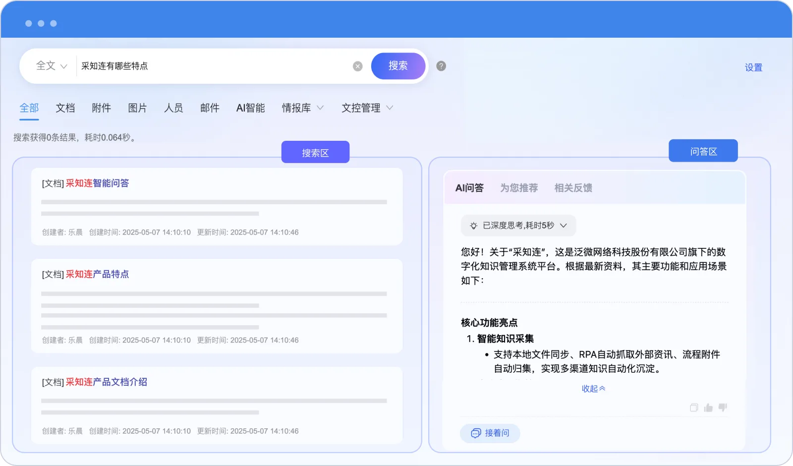Click the 搜索 search button
Viewport: 793px width, 466px height.
tap(398, 66)
